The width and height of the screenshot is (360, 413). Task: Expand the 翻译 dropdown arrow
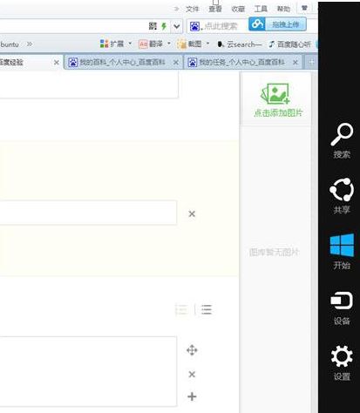coord(169,44)
